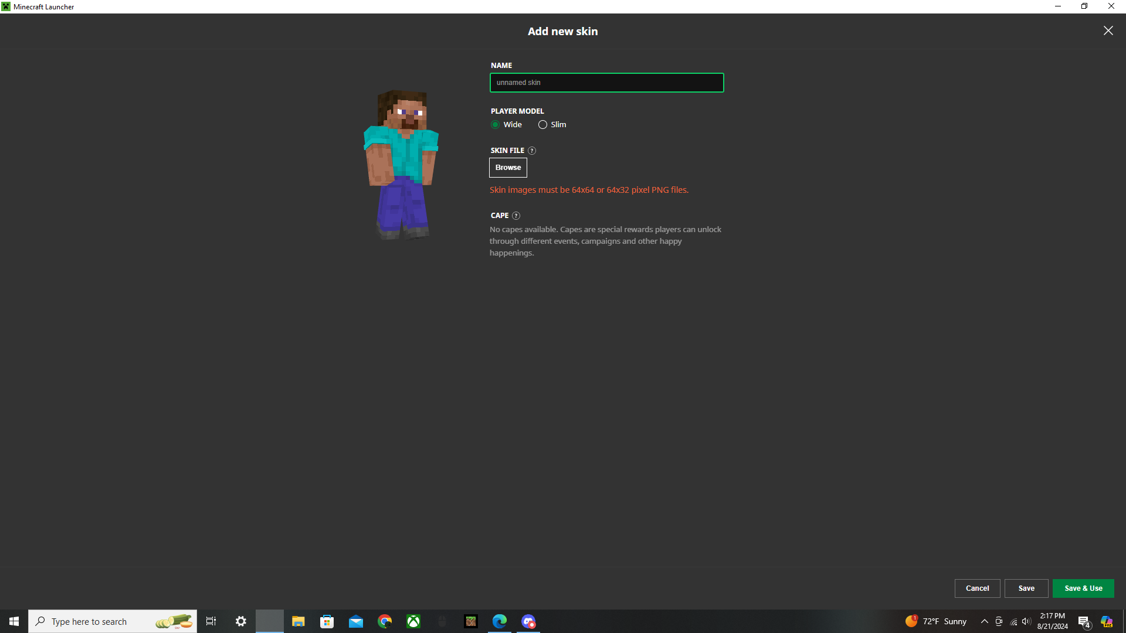Open the Minecraft icon in the taskbar

click(x=471, y=621)
